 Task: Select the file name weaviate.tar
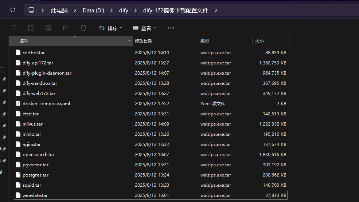pyautogui.click(x=35, y=195)
